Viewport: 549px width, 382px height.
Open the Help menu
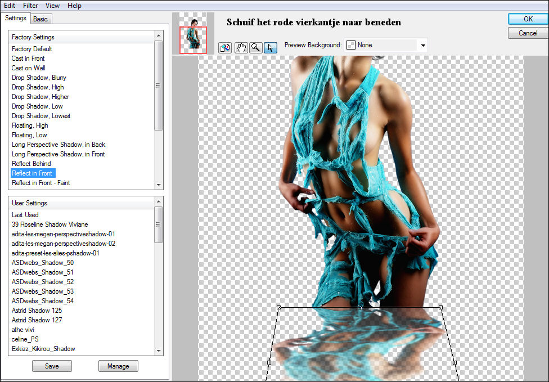pos(74,5)
